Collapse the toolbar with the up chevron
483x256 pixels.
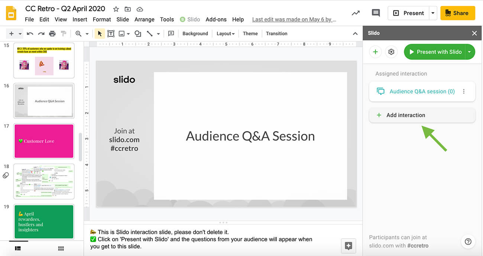tap(355, 34)
